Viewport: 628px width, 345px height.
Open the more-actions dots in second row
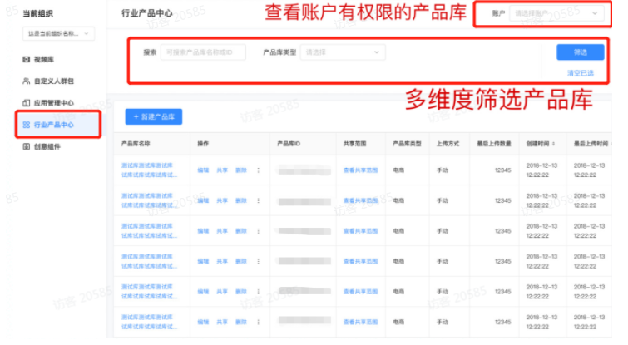pyautogui.click(x=259, y=200)
